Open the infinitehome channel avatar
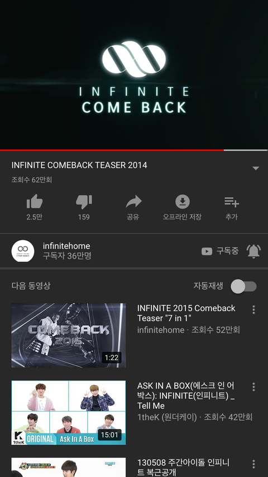This screenshot has width=268, height=477. pos(23,251)
